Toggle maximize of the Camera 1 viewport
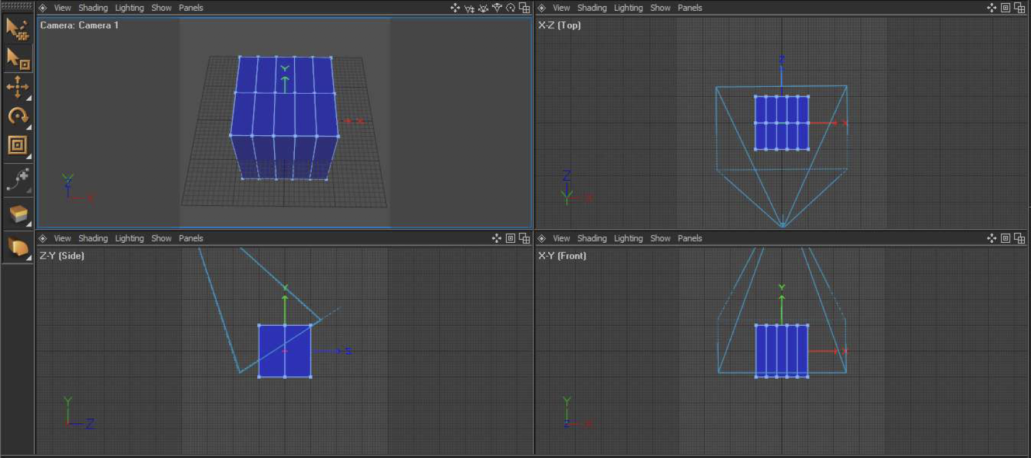Image resolution: width=1031 pixels, height=458 pixels. [524, 8]
